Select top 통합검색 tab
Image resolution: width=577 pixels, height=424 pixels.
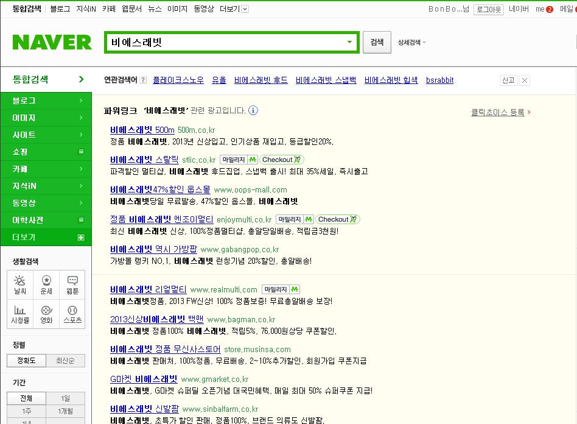coord(27,9)
